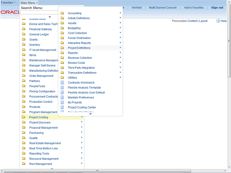This screenshot has height=173, width=231.
Task: Click the vertical page scrollbar
Action: [x=229, y=41]
